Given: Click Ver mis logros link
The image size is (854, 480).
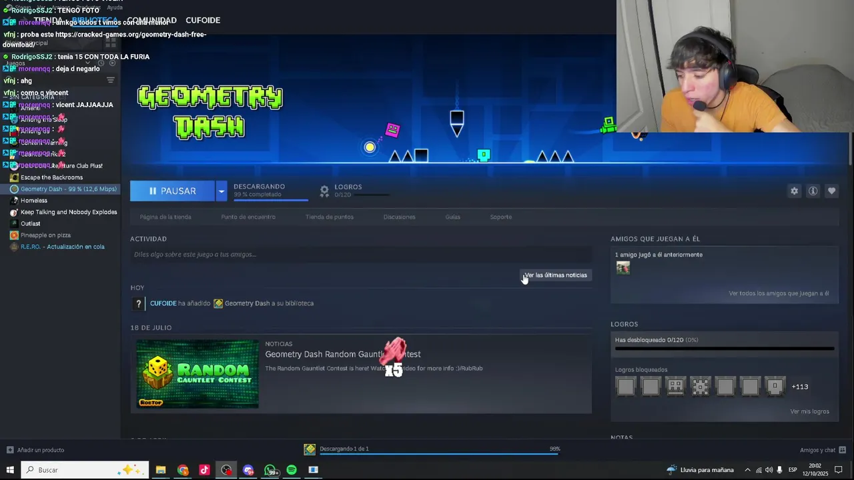Looking at the screenshot, I should [x=809, y=411].
